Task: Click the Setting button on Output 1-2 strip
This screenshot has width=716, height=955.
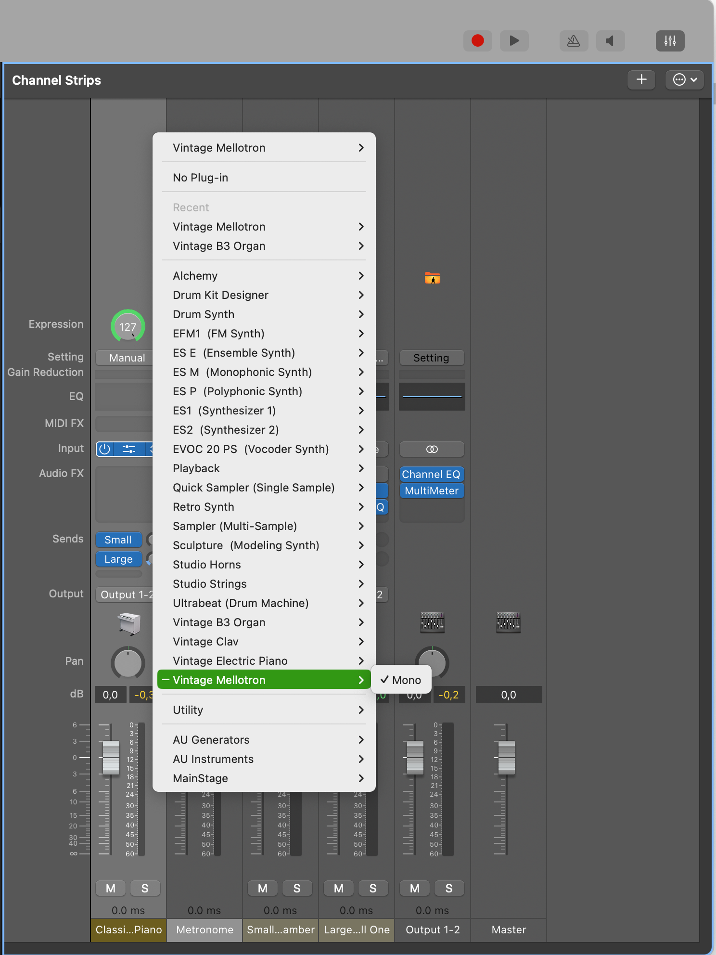Action: 432,358
